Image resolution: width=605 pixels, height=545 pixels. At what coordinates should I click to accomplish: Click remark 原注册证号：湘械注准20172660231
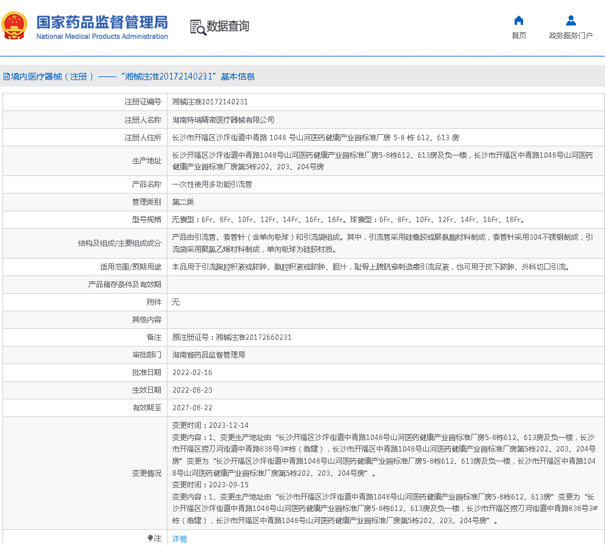pos(232,337)
